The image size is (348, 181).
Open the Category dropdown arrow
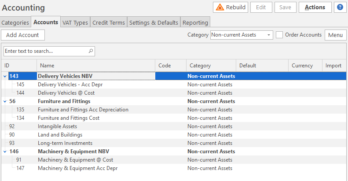(x=269, y=35)
